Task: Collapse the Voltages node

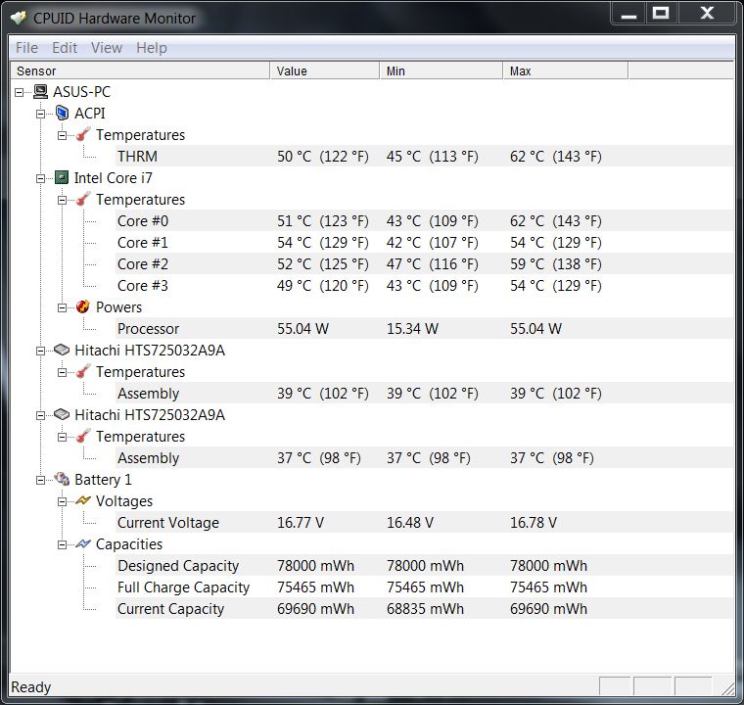Action: pos(62,501)
